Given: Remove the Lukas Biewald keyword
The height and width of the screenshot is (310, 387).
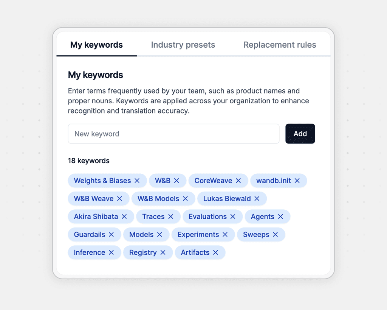Looking at the screenshot, I should (257, 199).
